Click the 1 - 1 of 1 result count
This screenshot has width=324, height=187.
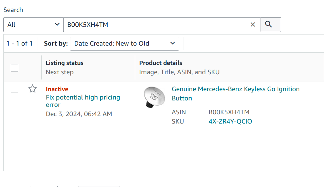[x=19, y=43]
